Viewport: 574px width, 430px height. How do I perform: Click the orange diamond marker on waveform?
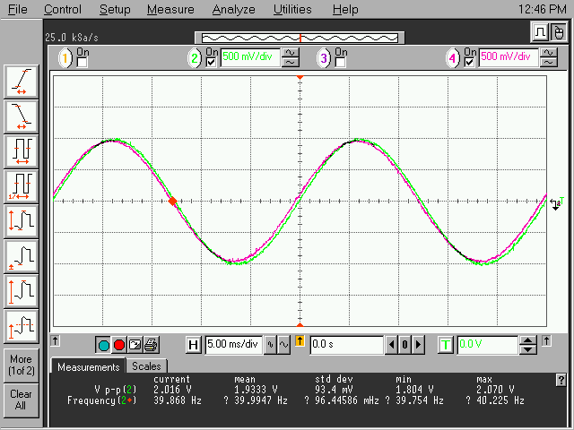pos(172,201)
